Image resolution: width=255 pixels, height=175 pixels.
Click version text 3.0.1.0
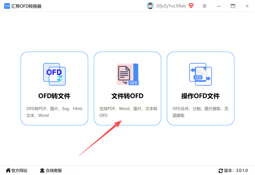[242, 170]
